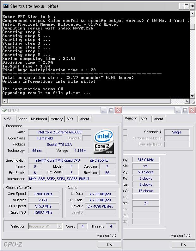196x251 pixels.
Task: Maximize the hexus_pifast console window
Action: point(187,6)
